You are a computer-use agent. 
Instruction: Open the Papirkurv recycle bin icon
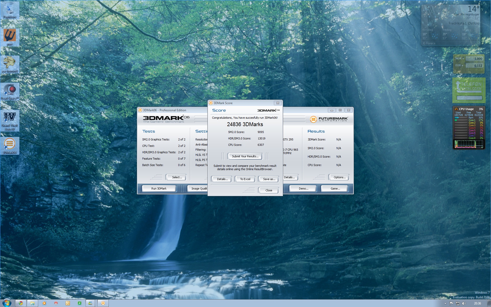tap(10, 10)
